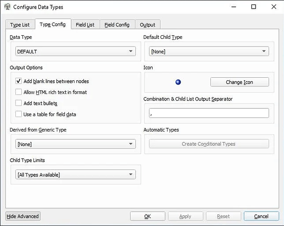
Task: Open Derived from Generic Type dropdown
Action: point(75,144)
